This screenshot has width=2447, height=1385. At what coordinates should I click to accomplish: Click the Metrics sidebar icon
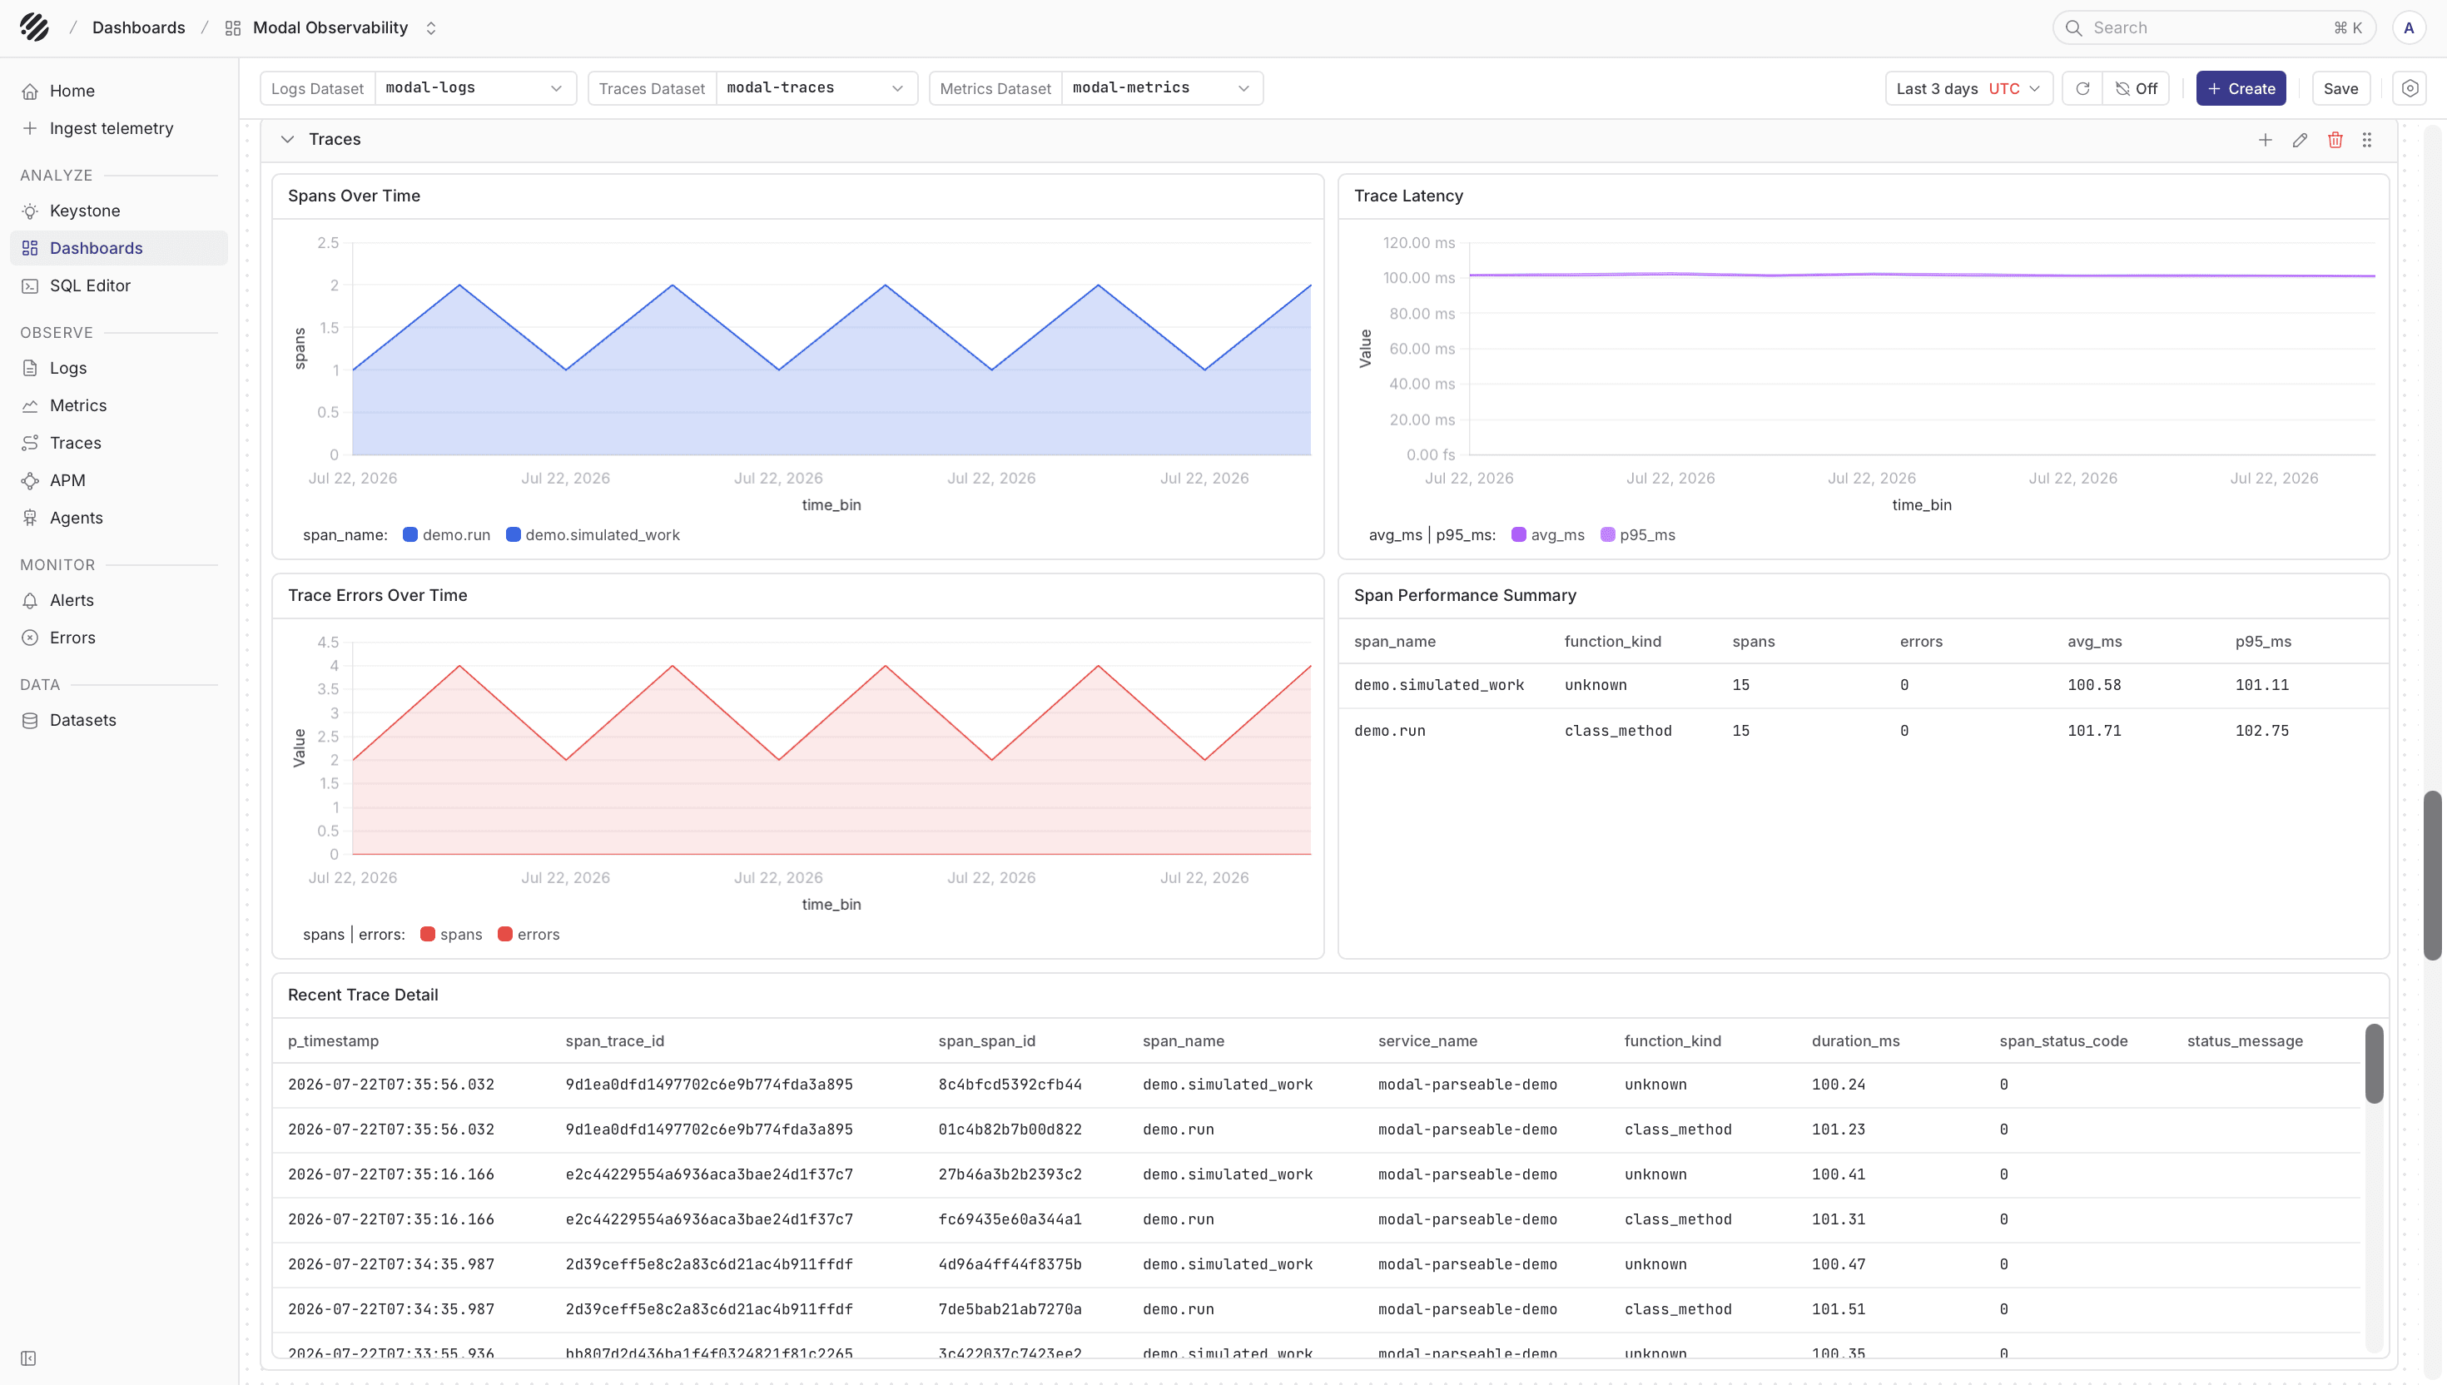[x=31, y=405]
